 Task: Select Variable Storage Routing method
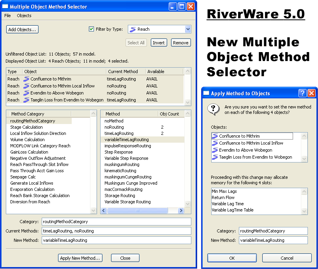point(127,202)
